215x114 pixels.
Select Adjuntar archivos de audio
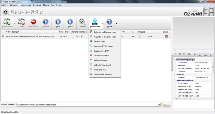tap(105, 37)
